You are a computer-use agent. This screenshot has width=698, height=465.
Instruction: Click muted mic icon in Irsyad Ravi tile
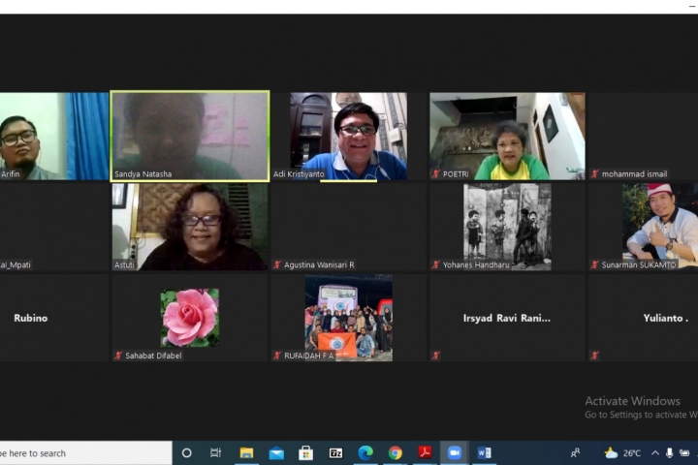pos(436,356)
